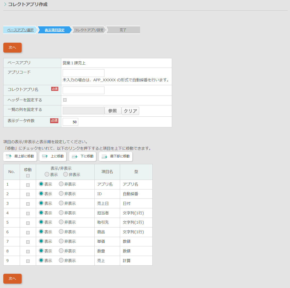Go to ベースアプリ選択 step

tap(20, 30)
